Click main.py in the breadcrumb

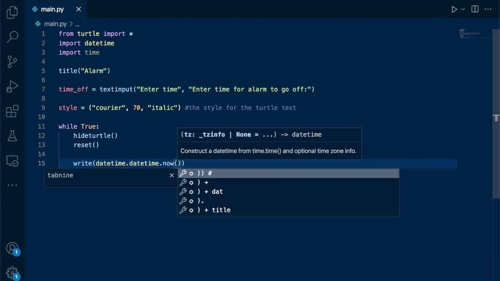coord(55,24)
